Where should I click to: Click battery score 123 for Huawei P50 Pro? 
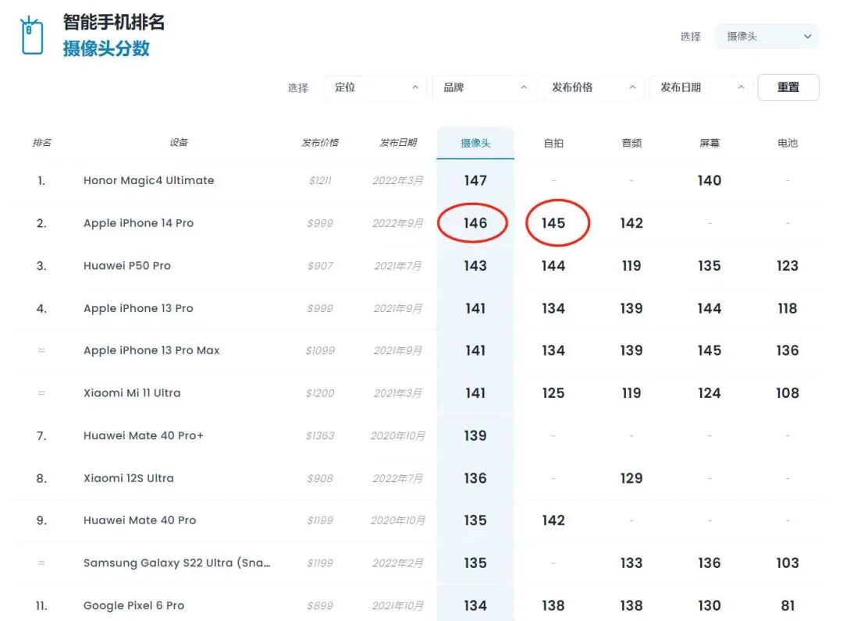(x=787, y=265)
